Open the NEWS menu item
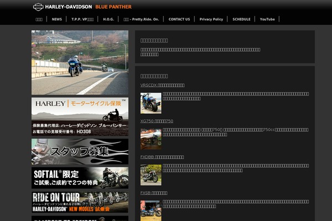Viewport: 332px width, 221px height. pos(57,19)
